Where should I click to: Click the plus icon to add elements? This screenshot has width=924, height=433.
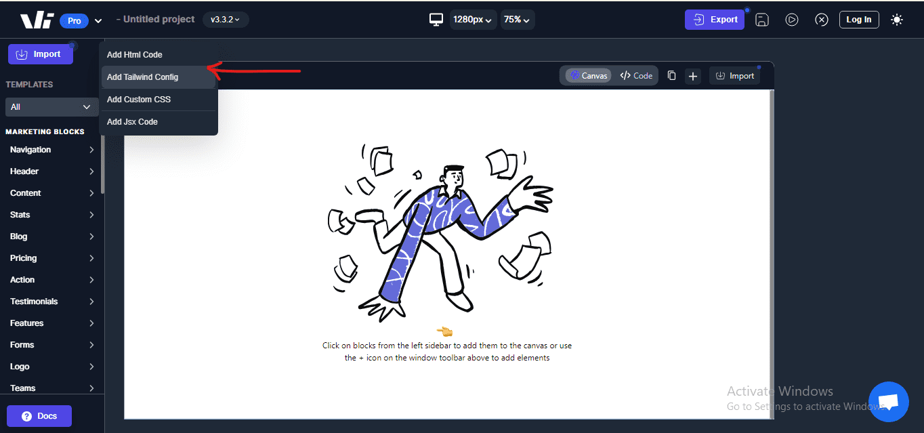693,76
